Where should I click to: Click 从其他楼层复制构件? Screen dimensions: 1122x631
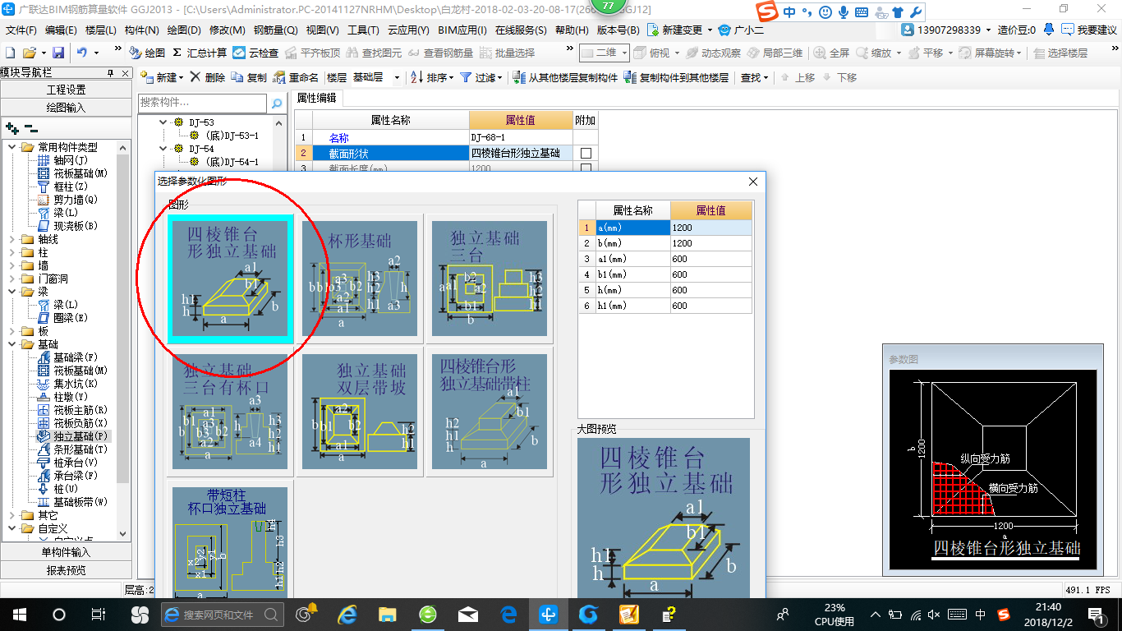pyautogui.click(x=565, y=77)
